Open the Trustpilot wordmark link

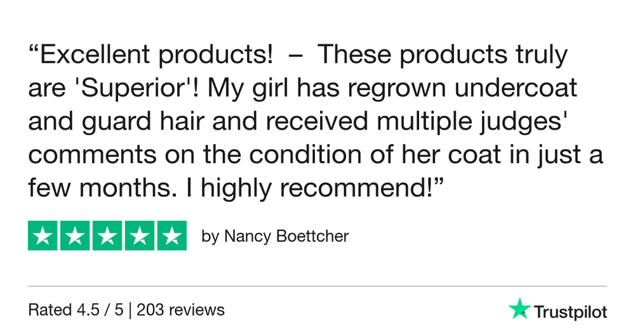tap(570, 311)
